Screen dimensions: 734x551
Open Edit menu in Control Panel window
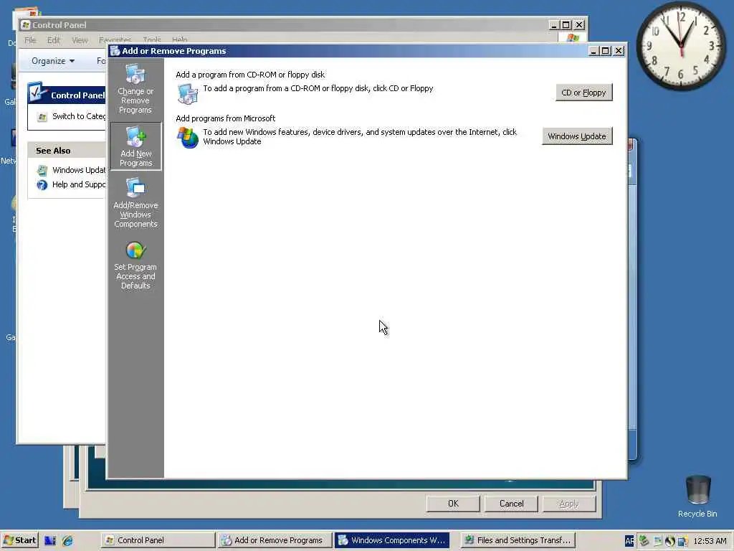pos(53,40)
